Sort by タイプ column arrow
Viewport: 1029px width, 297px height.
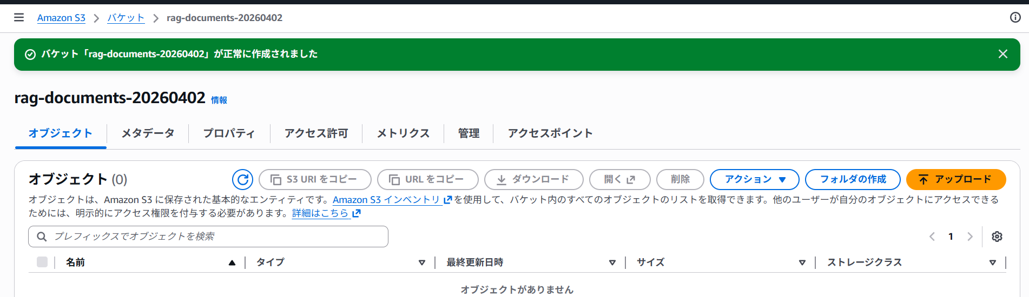pyautogui.click(x=421, y=262)
